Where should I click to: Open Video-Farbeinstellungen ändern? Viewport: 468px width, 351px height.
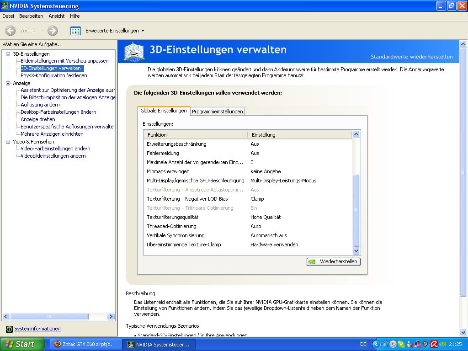55,149
